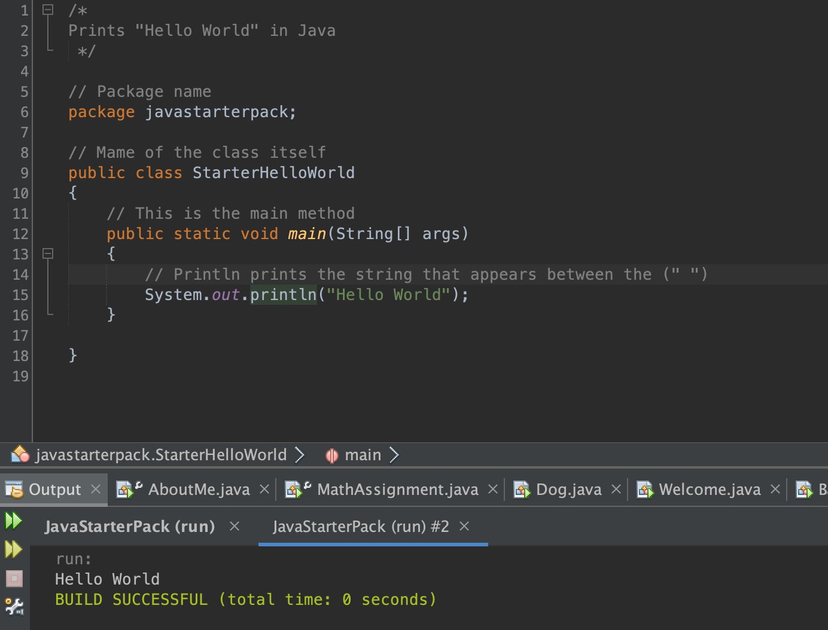
Task: Click the green re-run button in Output
Action: click(13, 521)
